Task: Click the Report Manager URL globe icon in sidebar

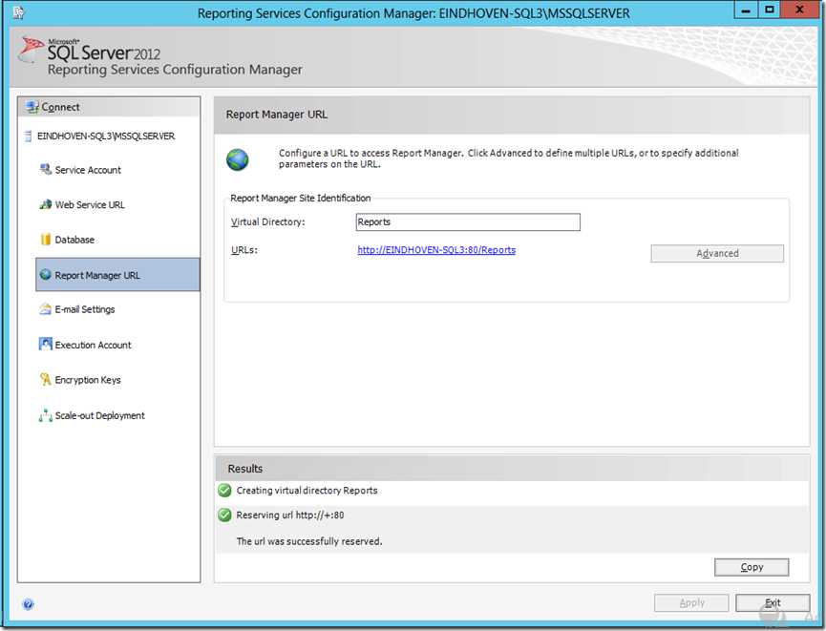Action: pos(45,274)
